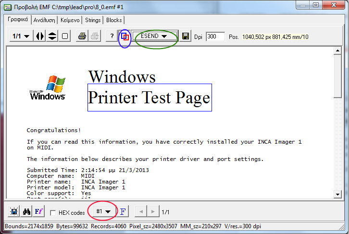Click Bounds=2174x1859 in status bar
This screenshot has width=349, height=234.
click(x=29, y=226)
